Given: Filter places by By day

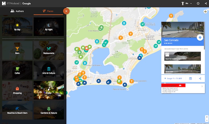Looking at the screenshot, I should pyautogui.click(x=17, y=27).
